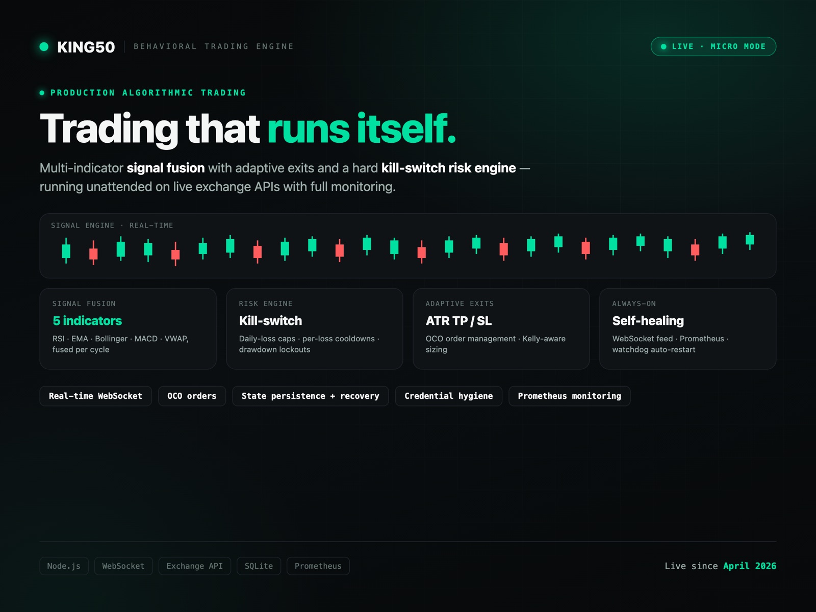Click the SIGNAL FUSION card label
The width and height of the screenshot is (816, 612).
pyautogui.click(x=84, y=303)
